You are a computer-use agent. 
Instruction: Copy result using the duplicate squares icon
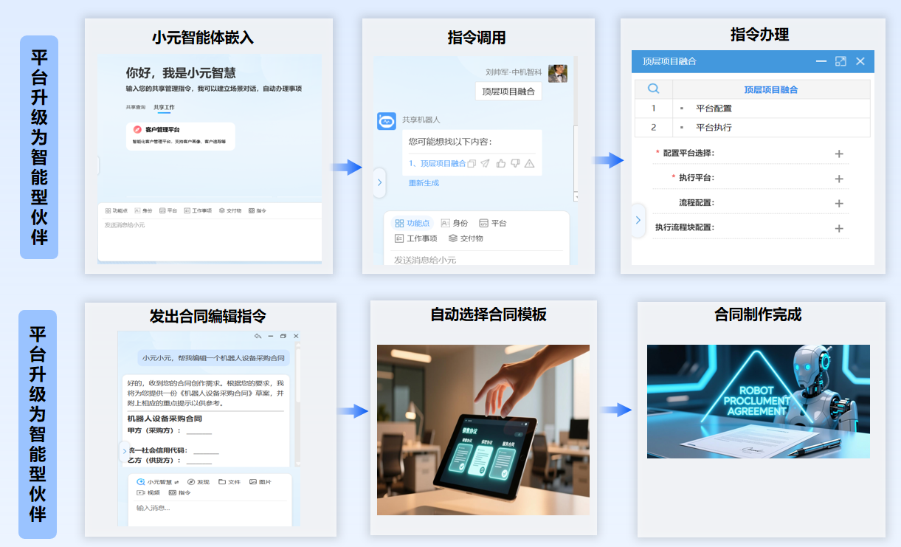coord(472,164)
